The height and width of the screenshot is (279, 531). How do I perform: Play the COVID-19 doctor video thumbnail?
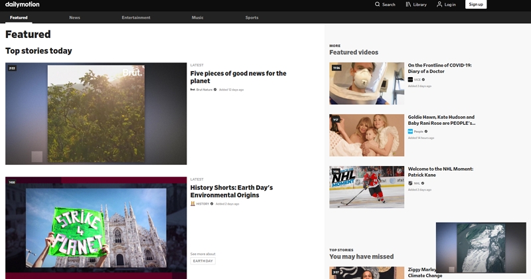[x=367, y=84]
